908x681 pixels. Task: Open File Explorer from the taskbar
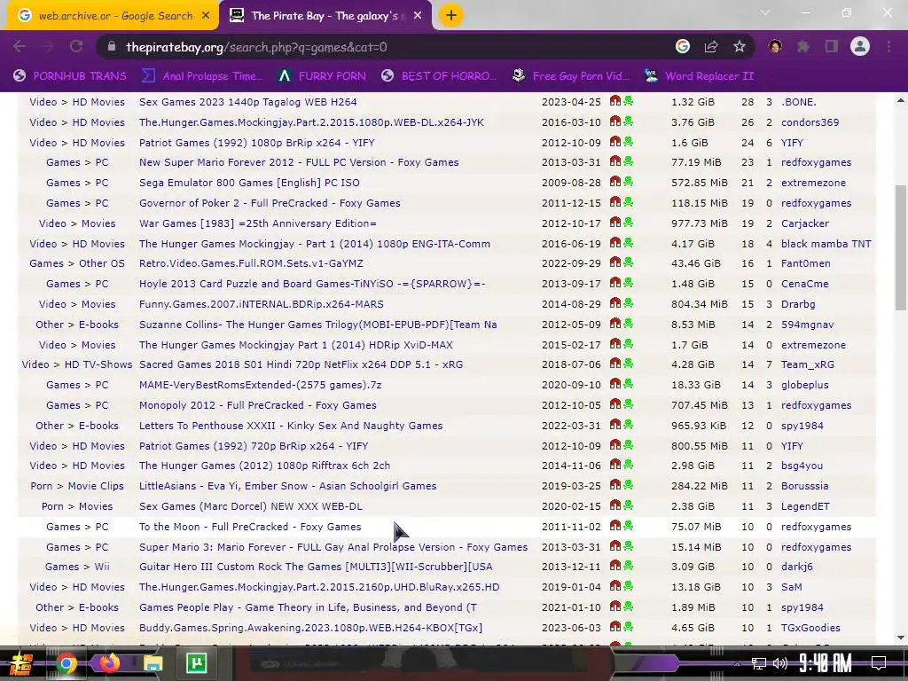click(153, 663)
